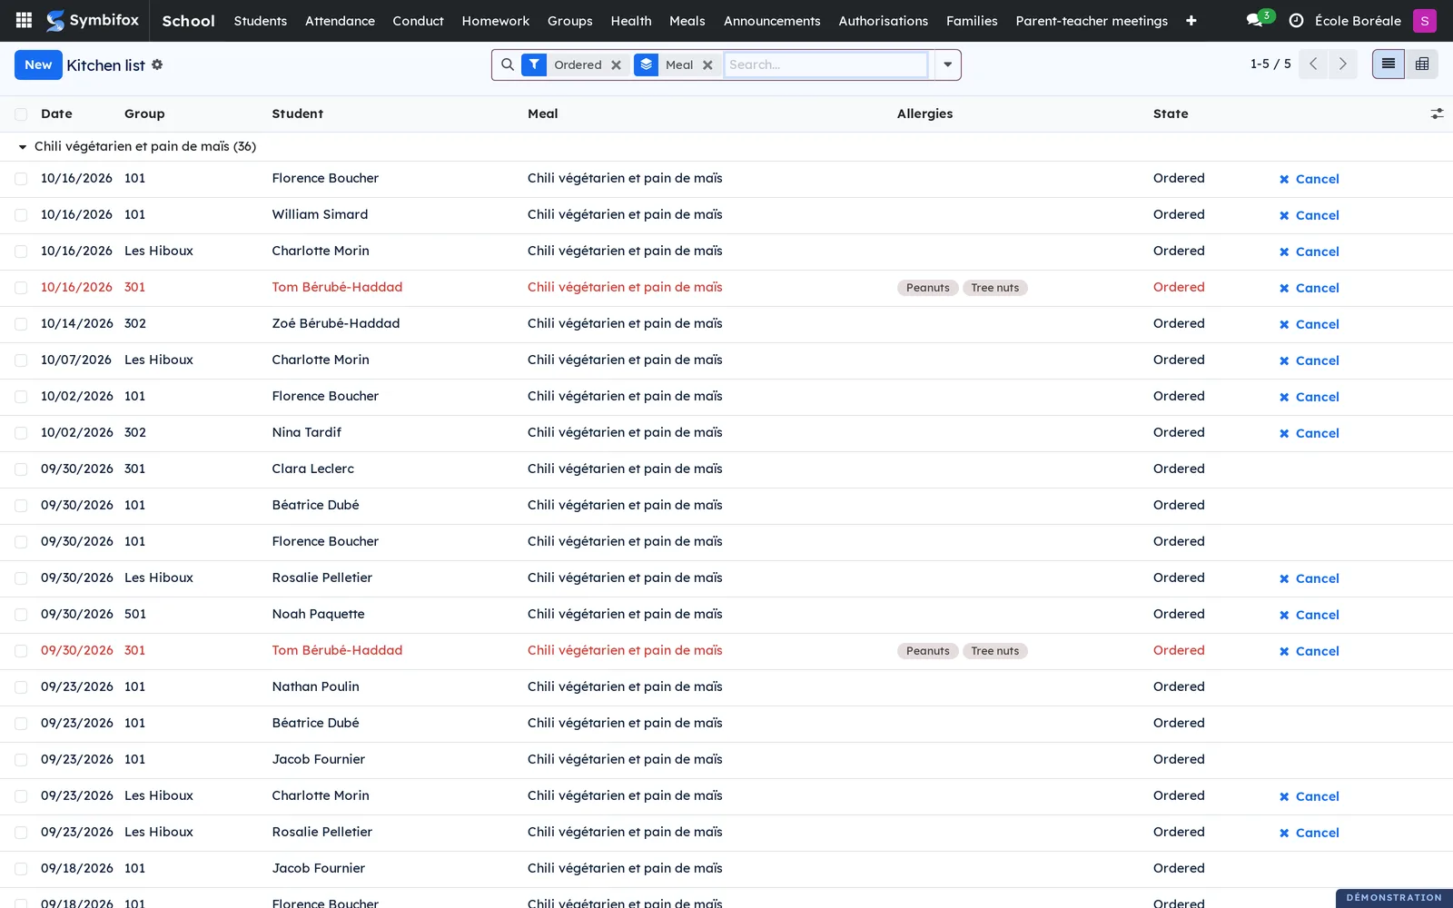Toggle the search options dropdown

point(947,64)
